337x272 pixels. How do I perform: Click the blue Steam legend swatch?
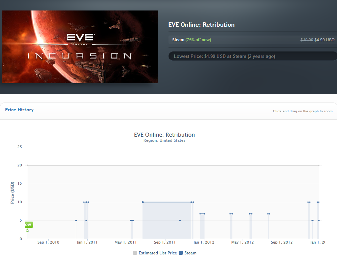click(x=181, y=253)
